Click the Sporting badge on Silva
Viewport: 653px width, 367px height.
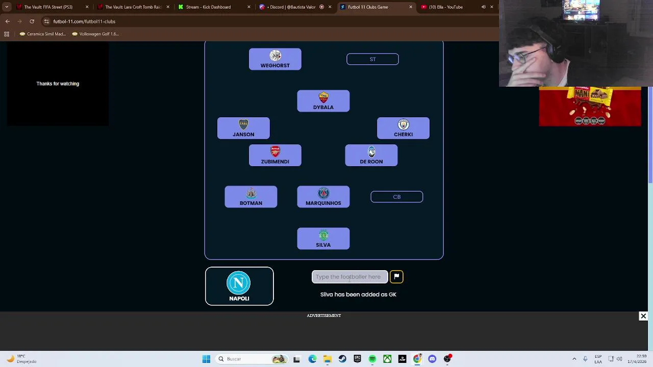pos(323,235)
